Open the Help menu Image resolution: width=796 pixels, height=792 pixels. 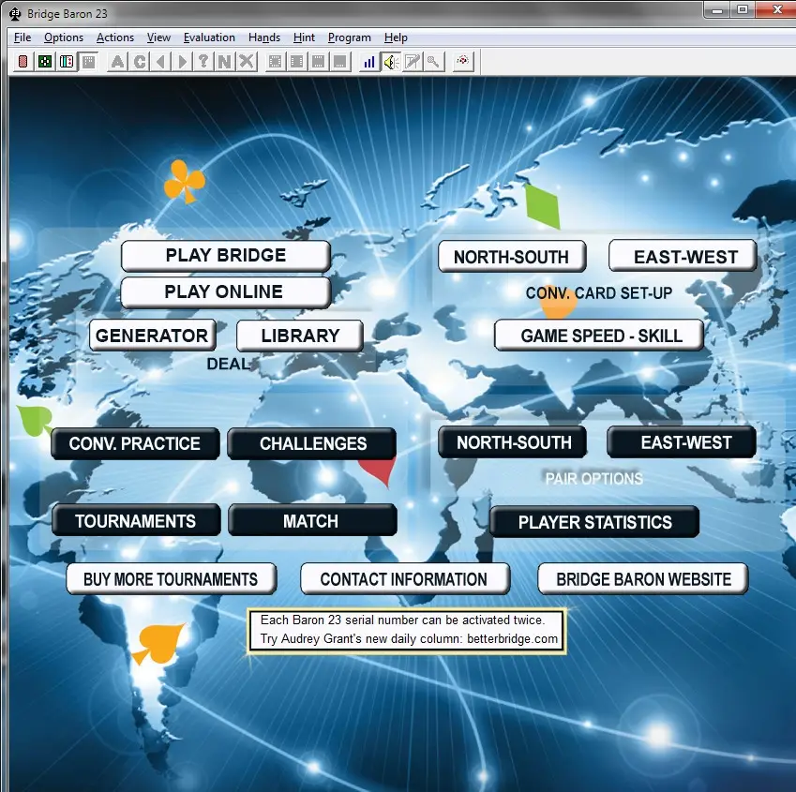[x=396, y=37]
